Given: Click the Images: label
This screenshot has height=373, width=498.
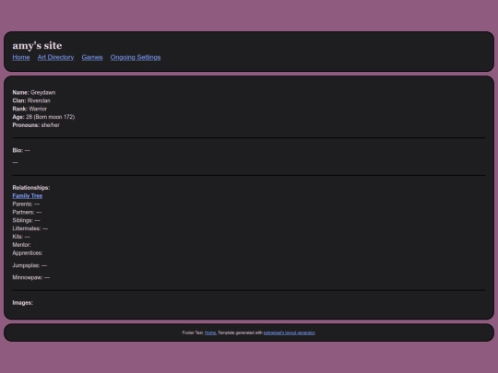Looking at the screenshot, I should tap(22, 303).
